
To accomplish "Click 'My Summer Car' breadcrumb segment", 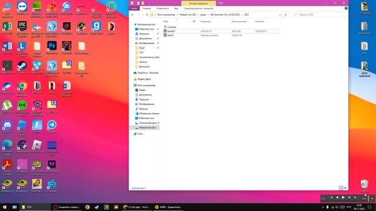I will click(225, 15).
